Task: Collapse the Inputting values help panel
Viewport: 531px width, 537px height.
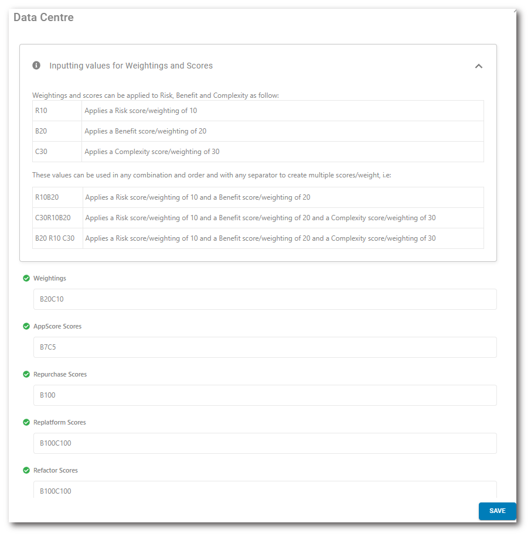Action: point(478,66)
